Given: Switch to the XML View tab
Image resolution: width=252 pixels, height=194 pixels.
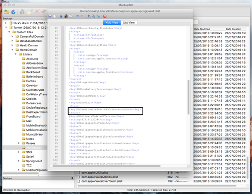Looking at the screenshot, I should tap(112, 23).
